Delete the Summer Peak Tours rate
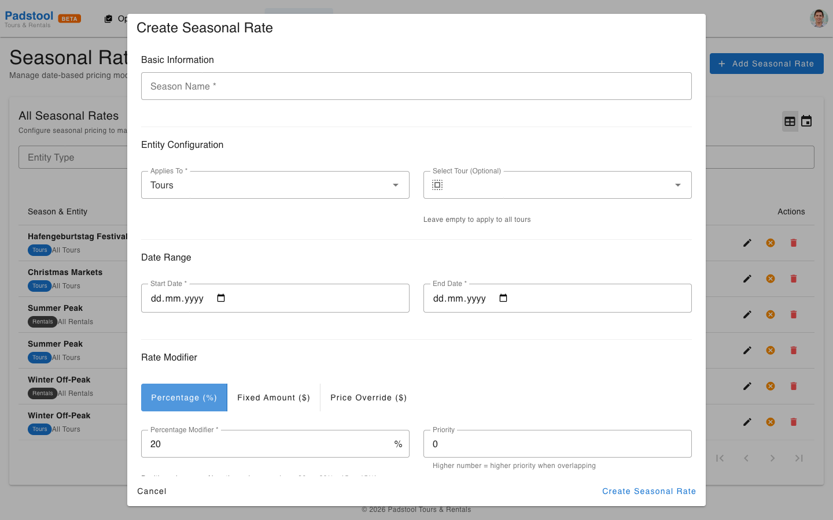833x520 pixels. coord(794,350)
